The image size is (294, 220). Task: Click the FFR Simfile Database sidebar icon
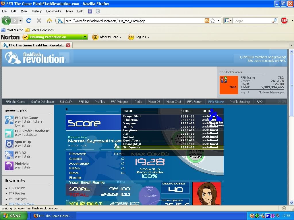(x=9, y=133)
